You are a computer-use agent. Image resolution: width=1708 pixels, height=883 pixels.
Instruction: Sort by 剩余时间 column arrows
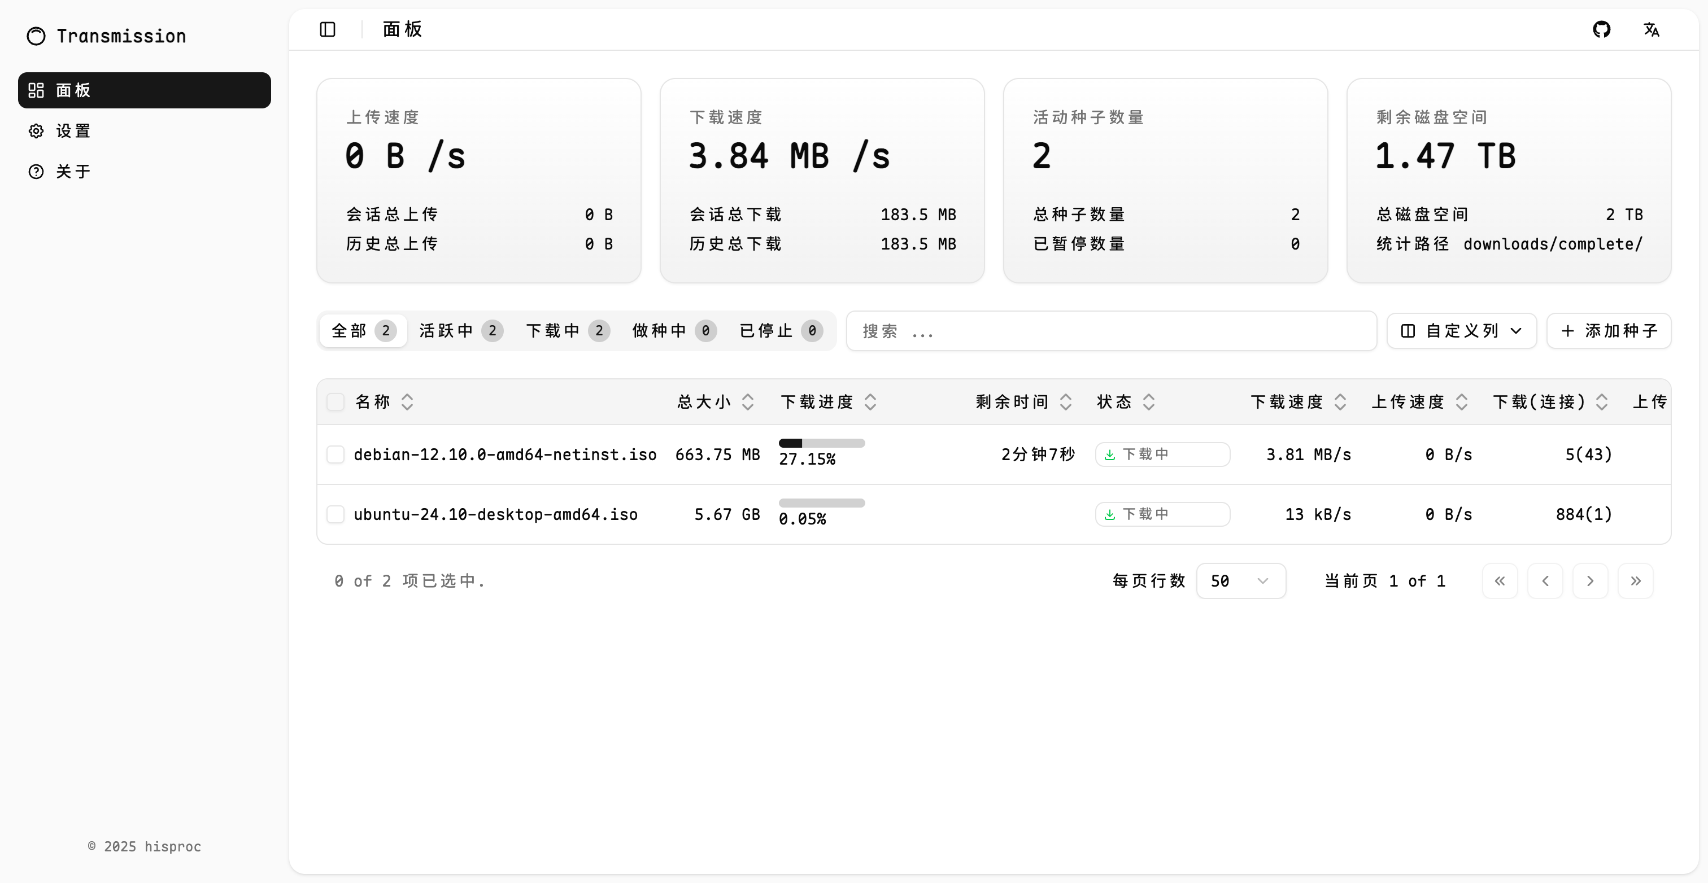(x=1065, y=402)
